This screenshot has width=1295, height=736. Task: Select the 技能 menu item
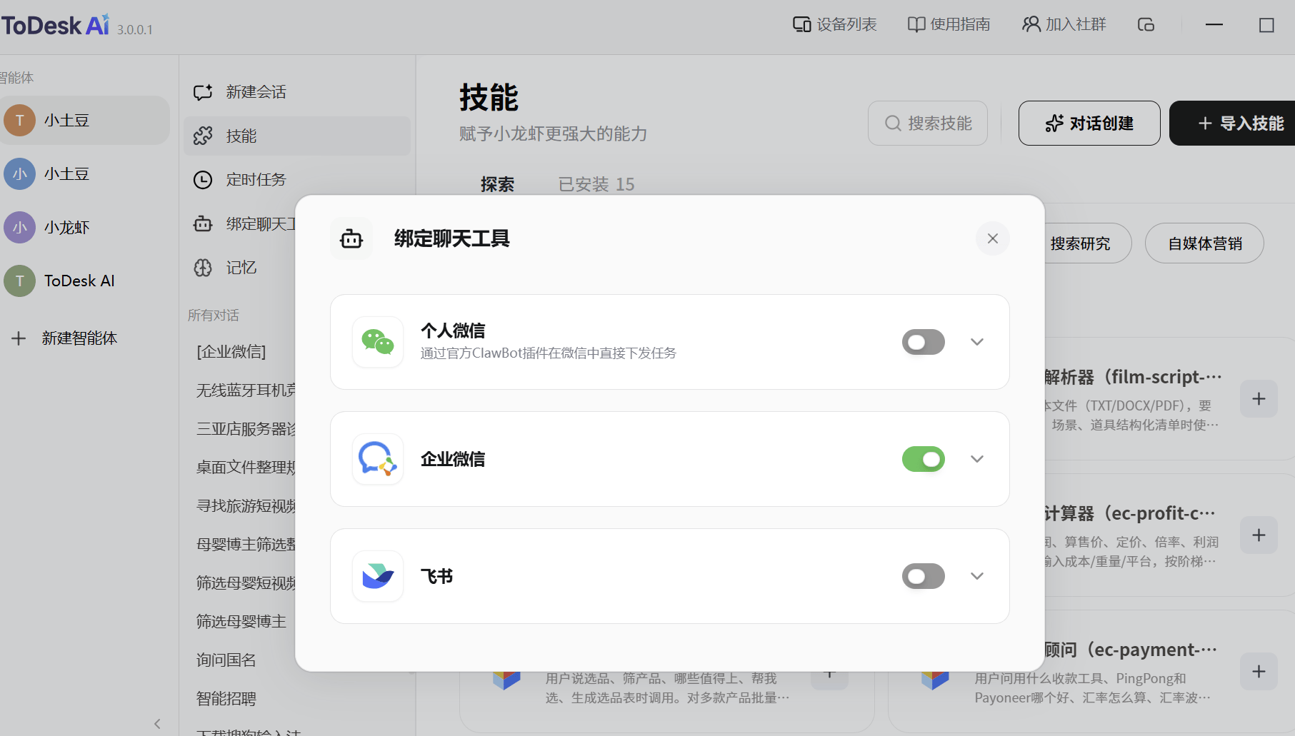(x=297, y=136)
